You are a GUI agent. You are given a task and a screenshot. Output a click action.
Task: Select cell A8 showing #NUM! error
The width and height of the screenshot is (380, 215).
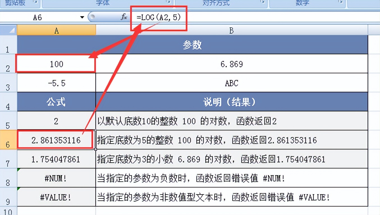(x=56, y=178)
